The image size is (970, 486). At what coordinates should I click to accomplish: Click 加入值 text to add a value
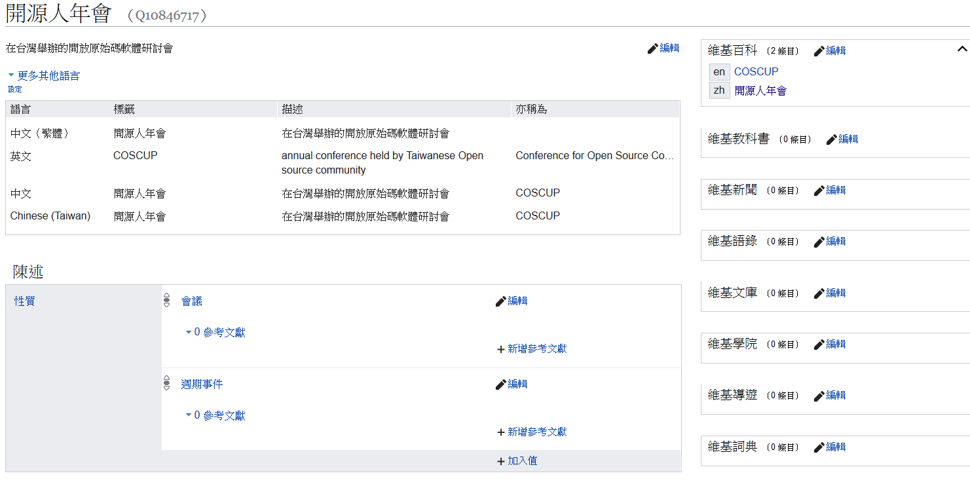(522, 461)
